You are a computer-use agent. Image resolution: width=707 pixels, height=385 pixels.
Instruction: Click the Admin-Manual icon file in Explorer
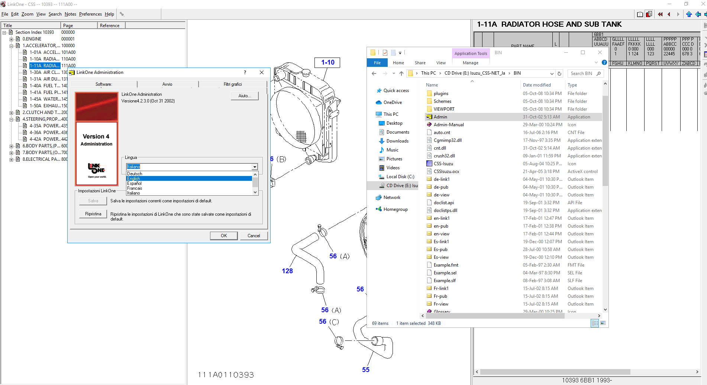pos(429,125)
